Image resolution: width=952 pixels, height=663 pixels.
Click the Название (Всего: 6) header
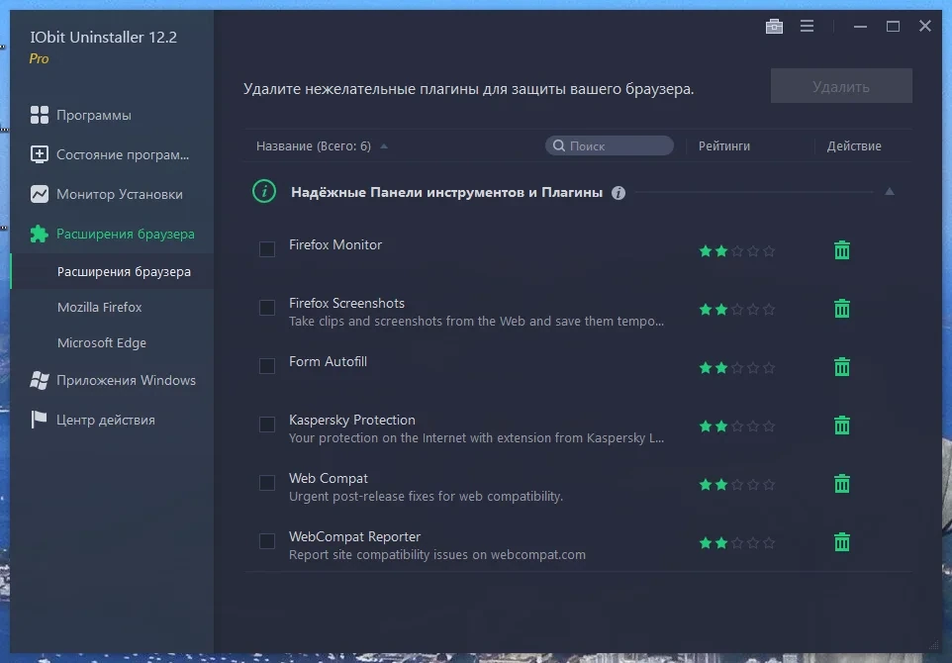[314, 145]
